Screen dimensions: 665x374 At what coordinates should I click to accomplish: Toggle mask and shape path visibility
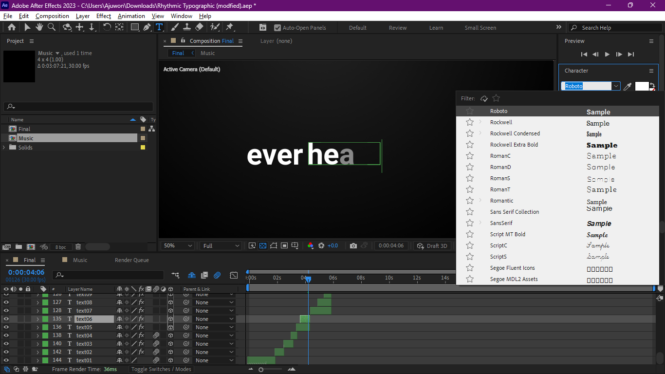tap(274, 246)
